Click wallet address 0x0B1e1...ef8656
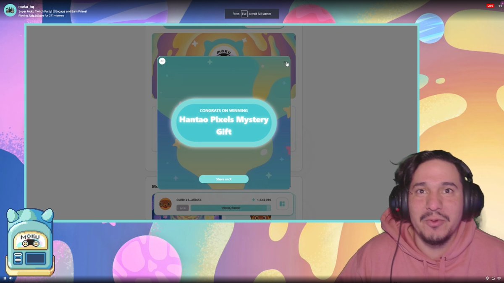This screenshot has height=283, width=504. pos(189,200)
